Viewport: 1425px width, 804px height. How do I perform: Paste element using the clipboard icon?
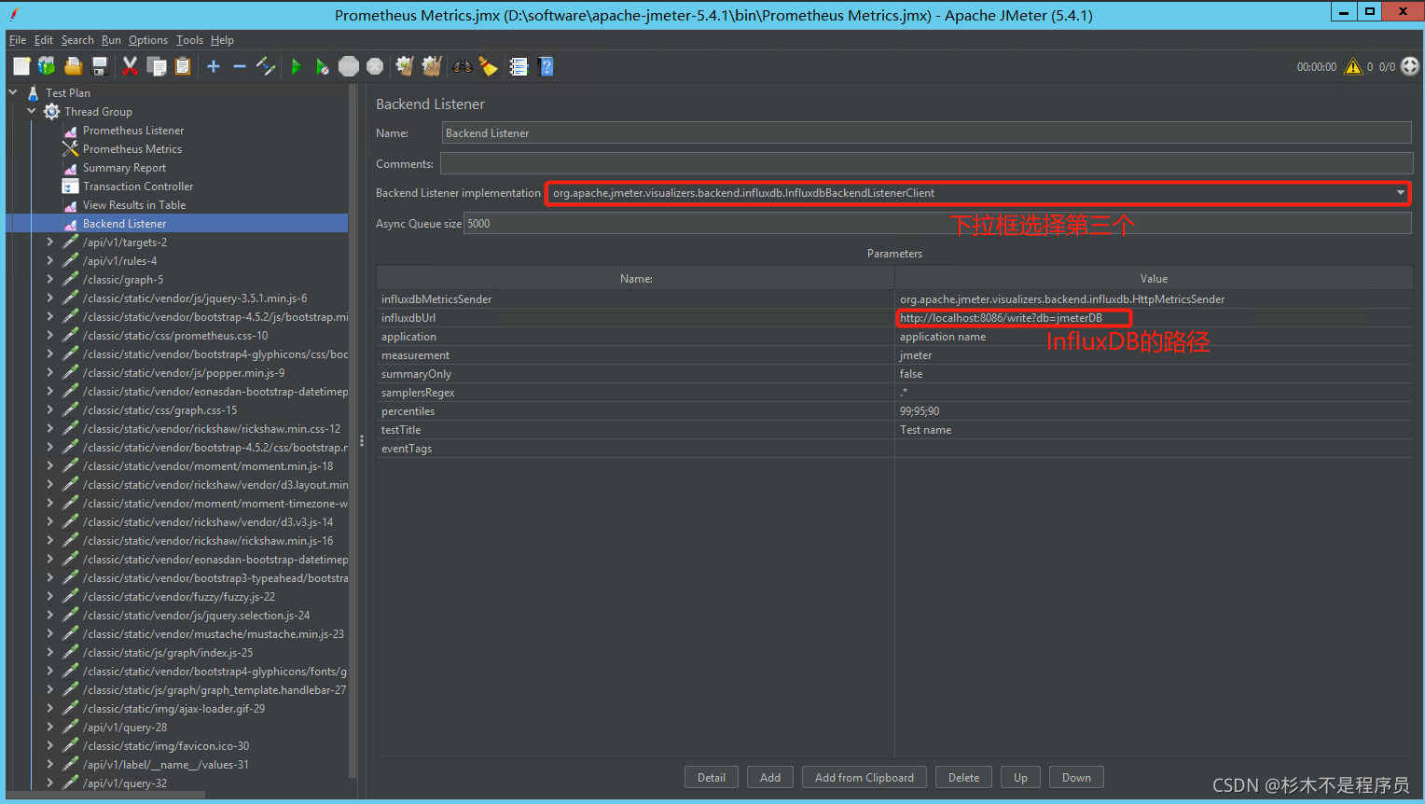pyautogui.click(x=183, y=66)
